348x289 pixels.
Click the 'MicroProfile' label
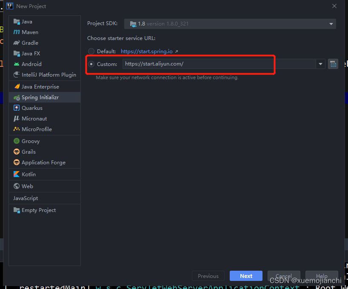point(37,129)
